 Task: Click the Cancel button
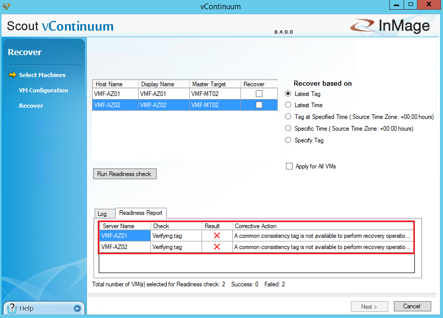click(x=412, y=306)
